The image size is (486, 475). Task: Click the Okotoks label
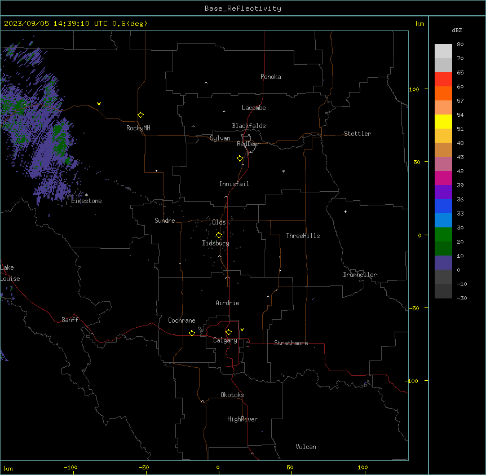pos(232,395)
